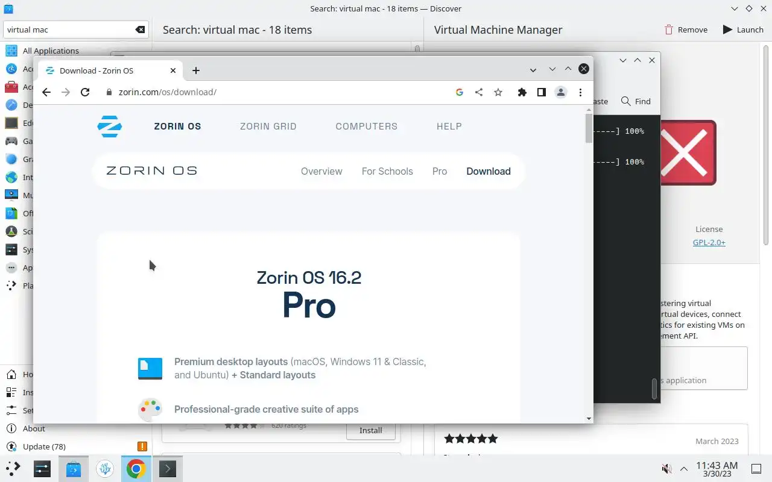Image resolution: width=772 pixels, height=482 pixels.
Task: Click the page scrollbar down arrow
Action: 589,419
